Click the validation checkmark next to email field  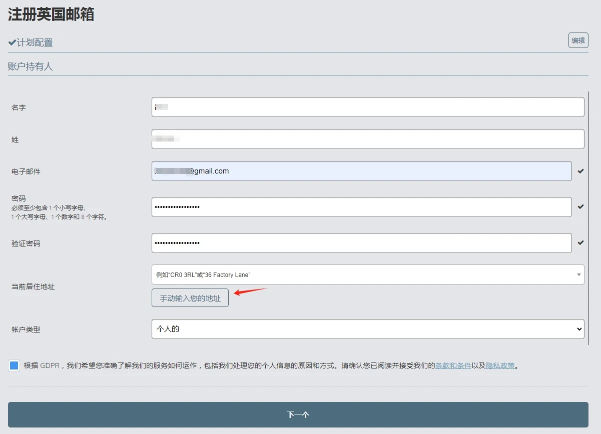click(580, 171)
